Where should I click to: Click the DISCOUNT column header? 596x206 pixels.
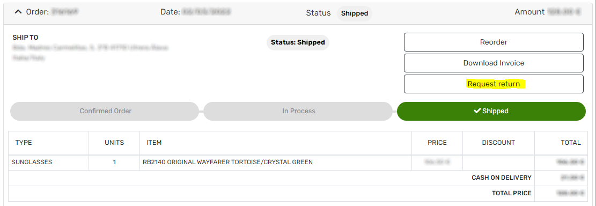coord(498,143)
